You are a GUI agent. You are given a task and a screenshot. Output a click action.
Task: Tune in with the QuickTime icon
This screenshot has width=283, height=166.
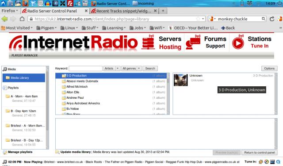[278, 162]
